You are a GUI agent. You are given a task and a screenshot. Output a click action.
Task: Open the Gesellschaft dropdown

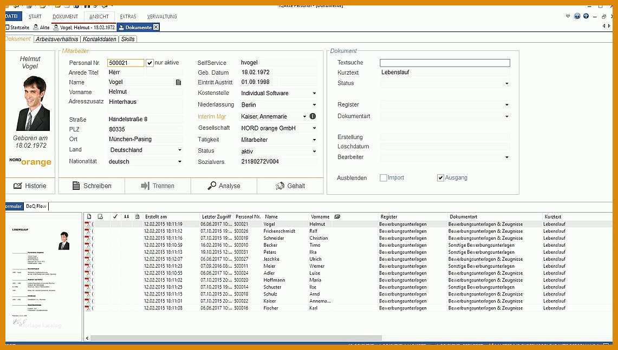(315, 128)
